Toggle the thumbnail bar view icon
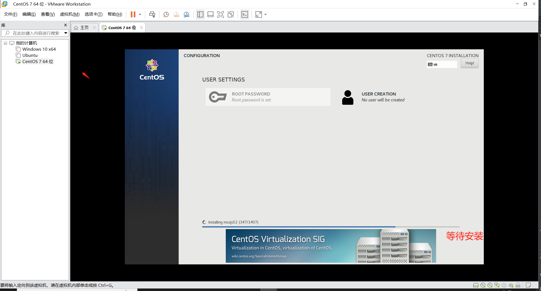Screen dimensions: 541x291 pos(211,15)
